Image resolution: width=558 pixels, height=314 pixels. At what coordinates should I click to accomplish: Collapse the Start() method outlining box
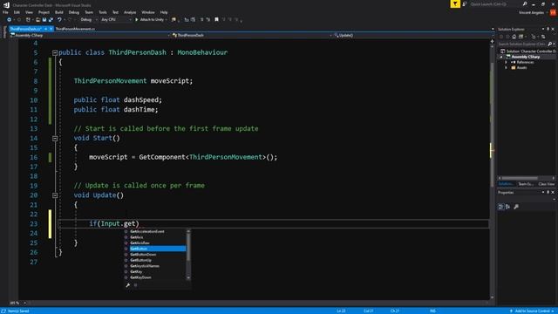(x=55, y=139)
